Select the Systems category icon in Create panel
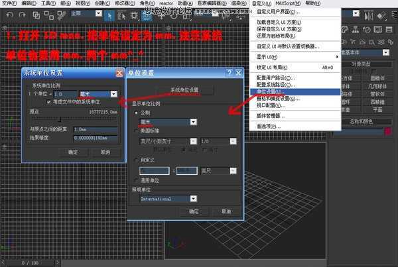 391,42
